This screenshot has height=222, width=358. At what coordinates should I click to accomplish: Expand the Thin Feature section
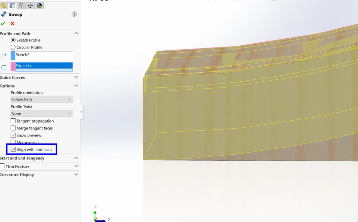coord(76,166)
